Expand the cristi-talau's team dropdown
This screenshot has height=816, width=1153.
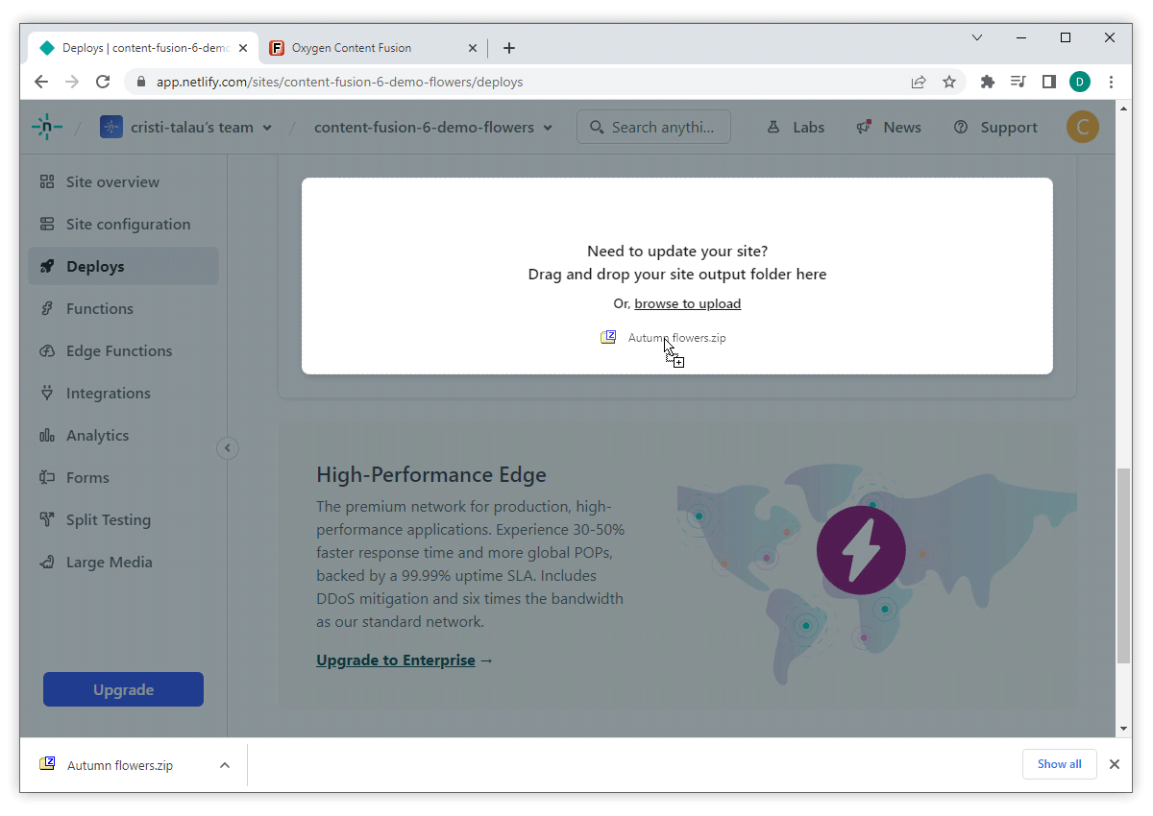tap(267, 128)
